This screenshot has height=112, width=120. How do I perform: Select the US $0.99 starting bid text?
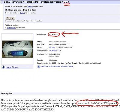pos(64,47)
